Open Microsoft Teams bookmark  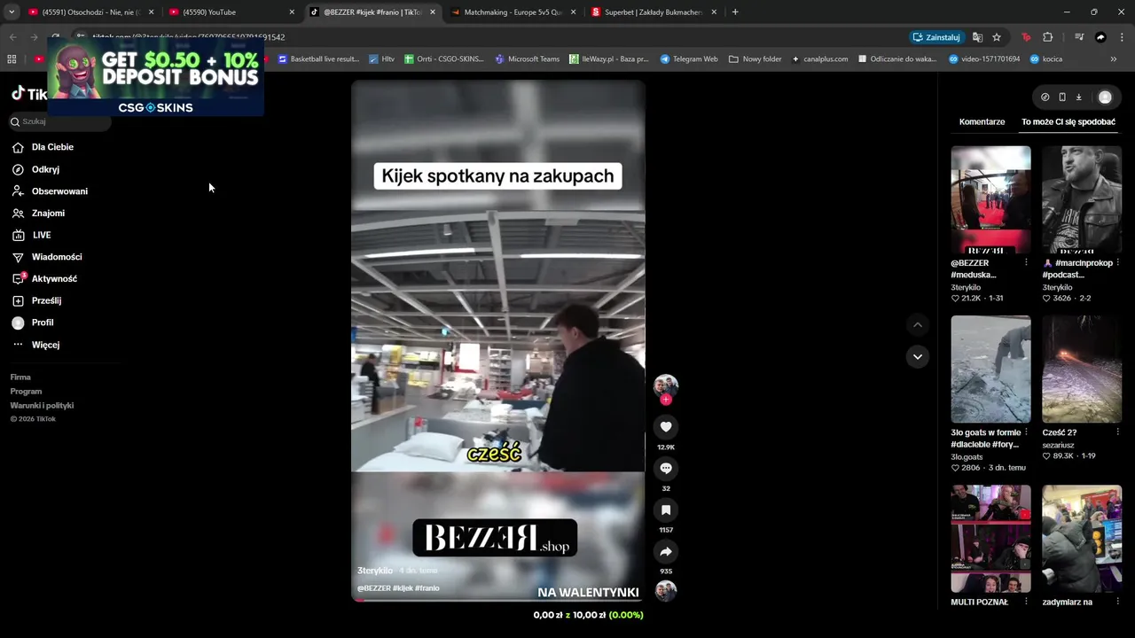(527, 59)
